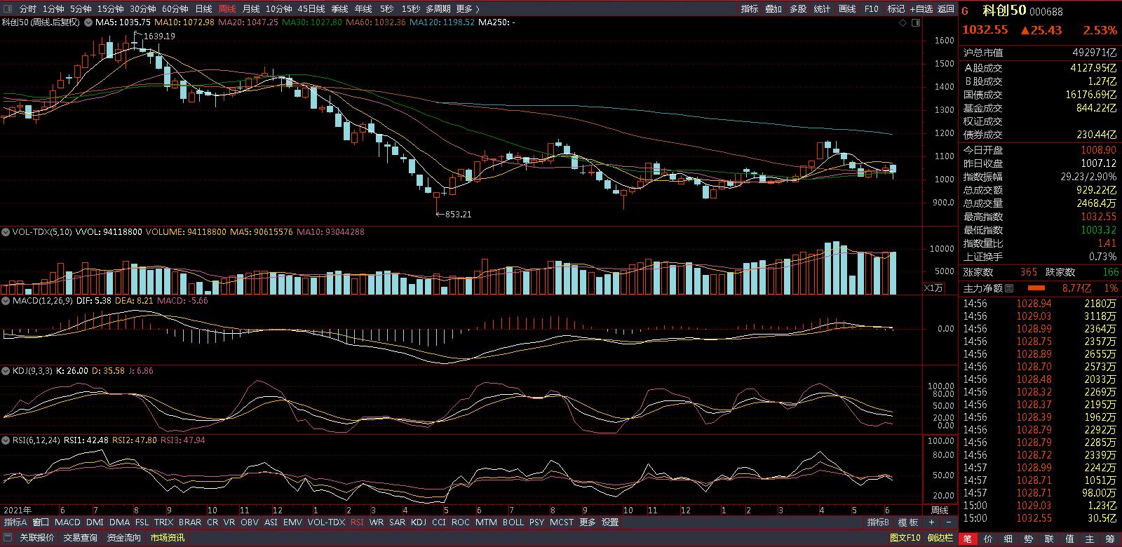The height and width of the screenshot is (547, 1122).
Task: Click the 画线 drawing tools button
Action: coord(847,9)
